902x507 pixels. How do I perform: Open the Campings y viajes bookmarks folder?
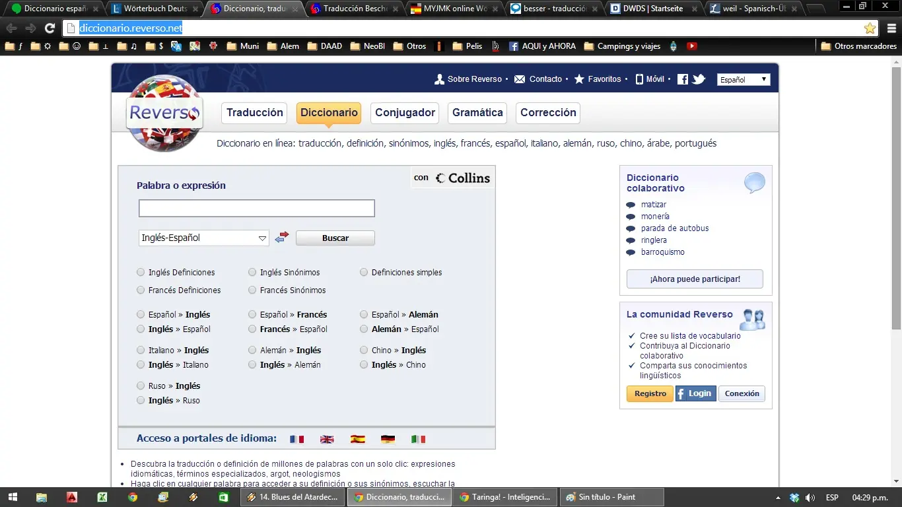[622, 46]
